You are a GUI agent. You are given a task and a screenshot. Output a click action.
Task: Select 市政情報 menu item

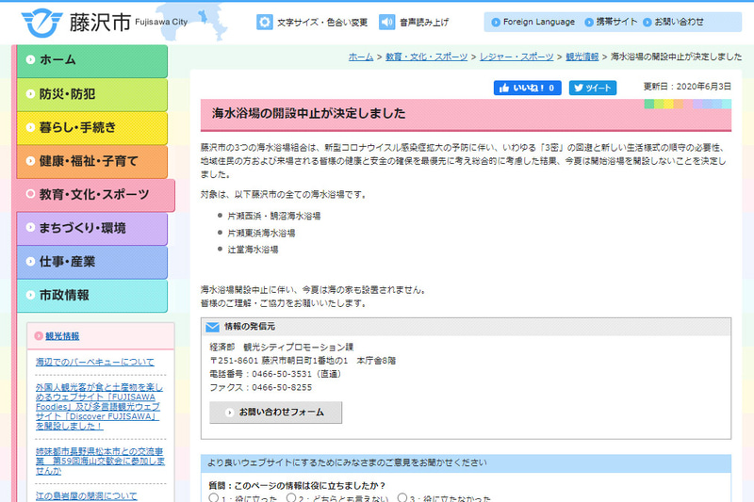pos(91,296)
